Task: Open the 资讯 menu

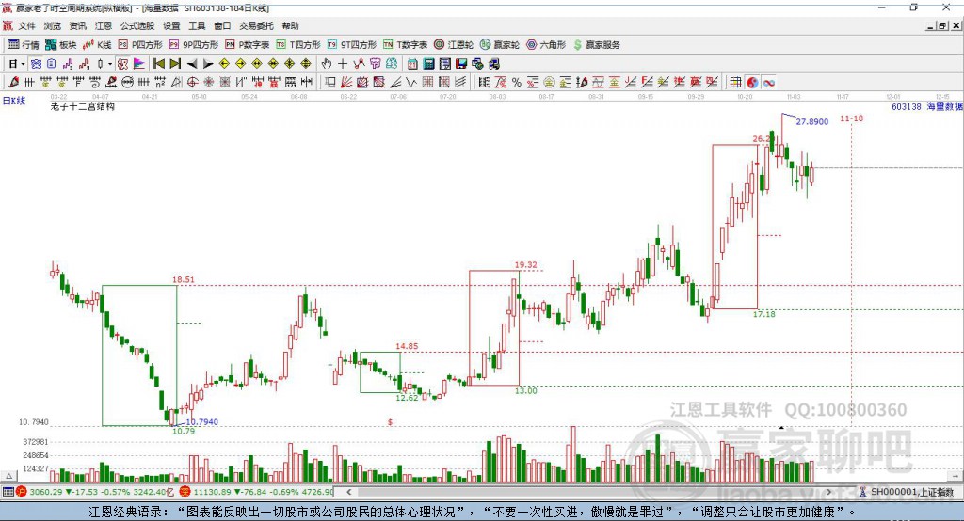Action: (x=77, y=25)
